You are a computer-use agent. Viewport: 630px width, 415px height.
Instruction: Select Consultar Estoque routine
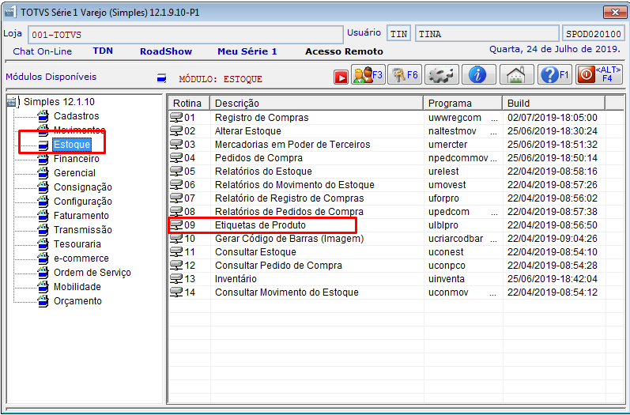click(255, 252)
